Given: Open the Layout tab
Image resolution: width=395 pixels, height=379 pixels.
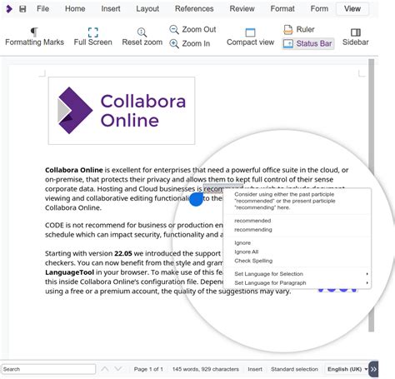Looking at the screenshot, I should (x=147, y=9).
